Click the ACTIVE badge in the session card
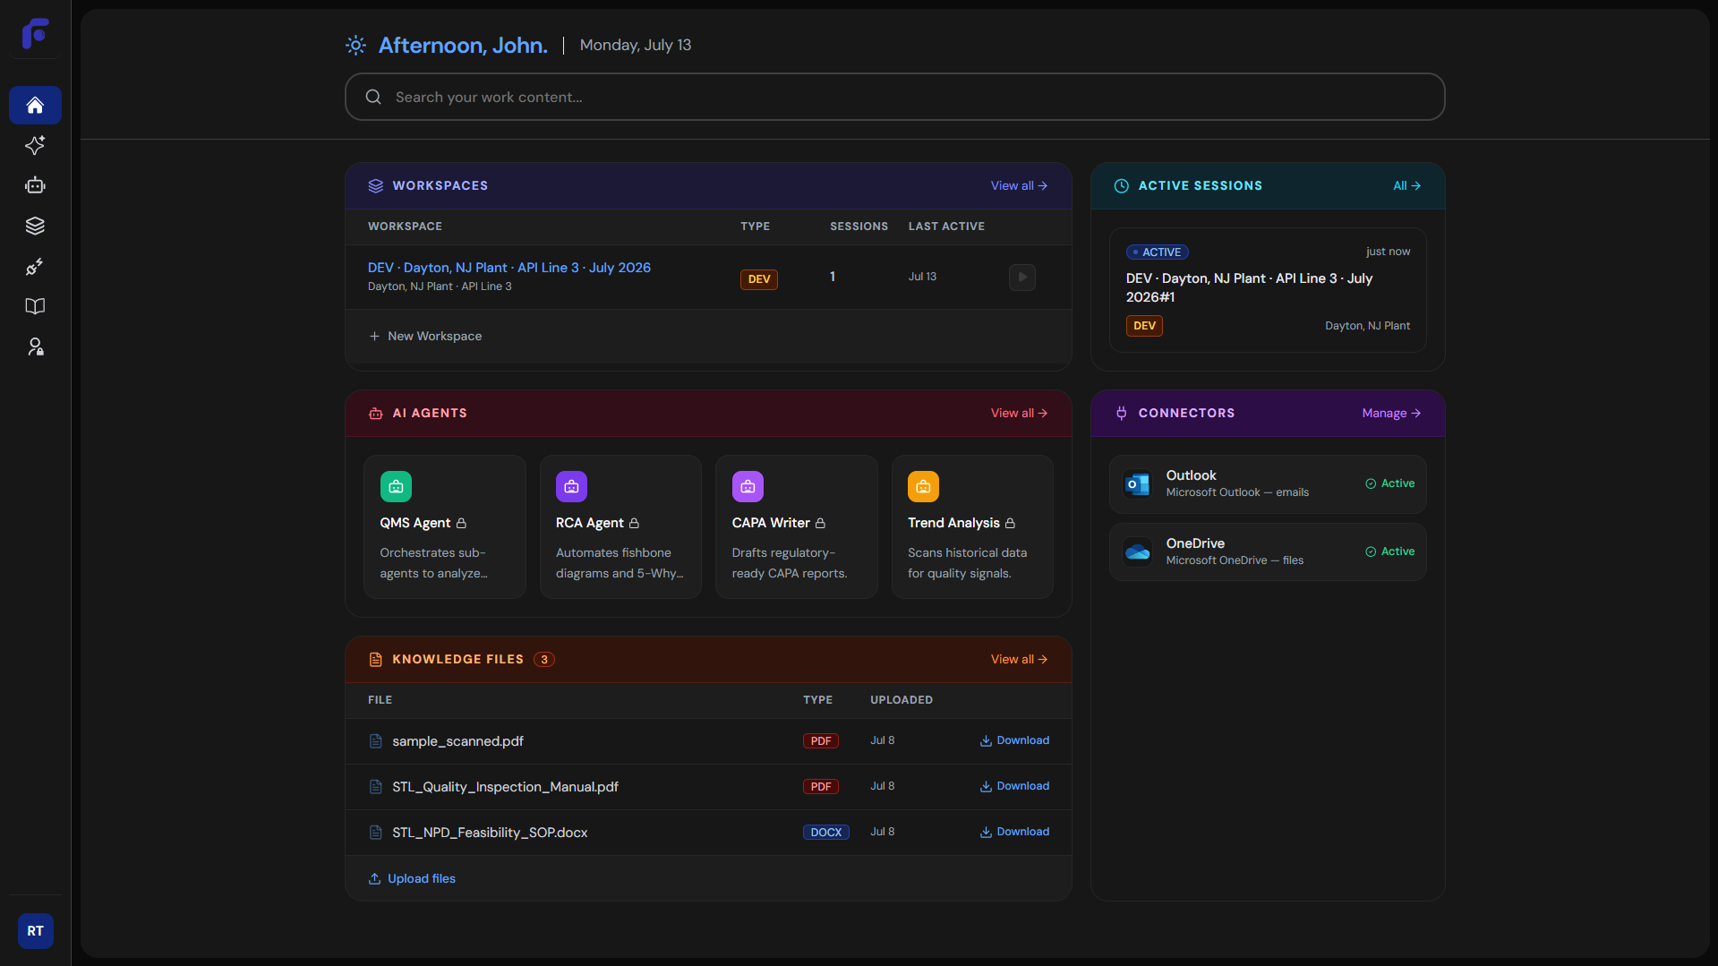The height and width of the screenshot is (966, 1718). pyautogui.click(x=1157, y=252)
